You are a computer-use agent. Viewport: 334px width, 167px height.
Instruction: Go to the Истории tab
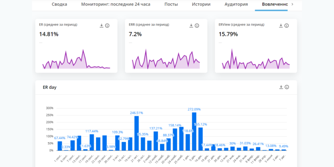click(201, 4)
